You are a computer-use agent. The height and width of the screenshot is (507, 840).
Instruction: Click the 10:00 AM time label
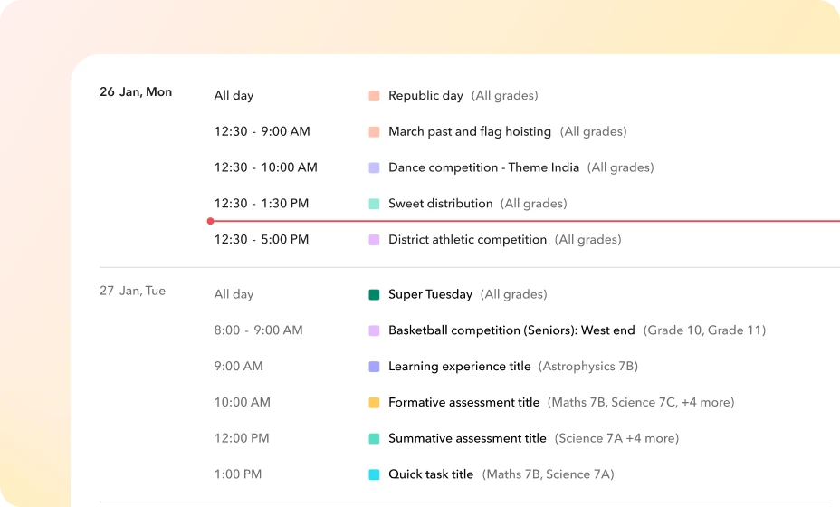coord(243,402)
